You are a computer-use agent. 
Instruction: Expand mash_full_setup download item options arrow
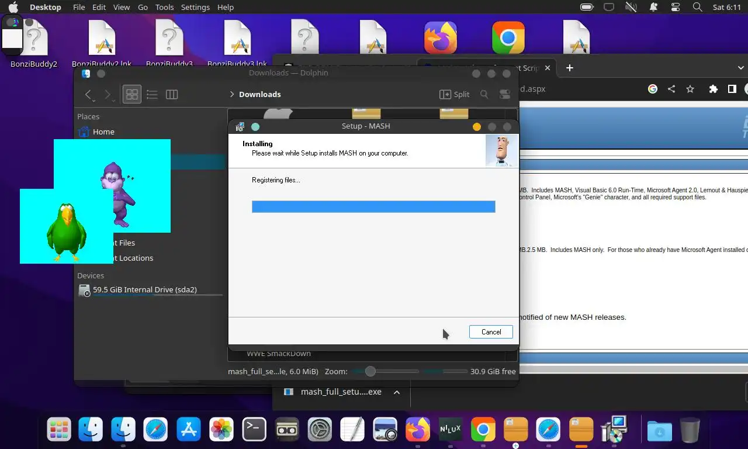[397, 392]
